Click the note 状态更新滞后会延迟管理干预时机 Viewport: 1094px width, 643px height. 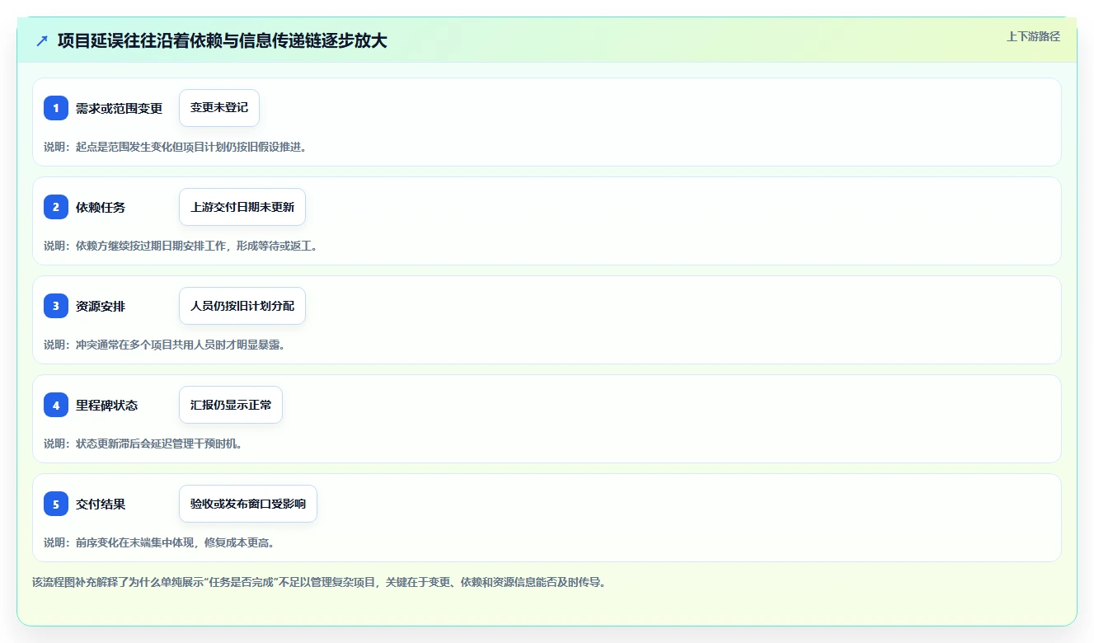(x=143, y=444)
